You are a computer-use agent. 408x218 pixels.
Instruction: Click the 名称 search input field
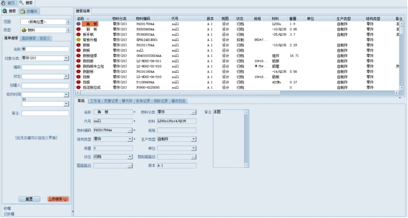pos(45,49)
